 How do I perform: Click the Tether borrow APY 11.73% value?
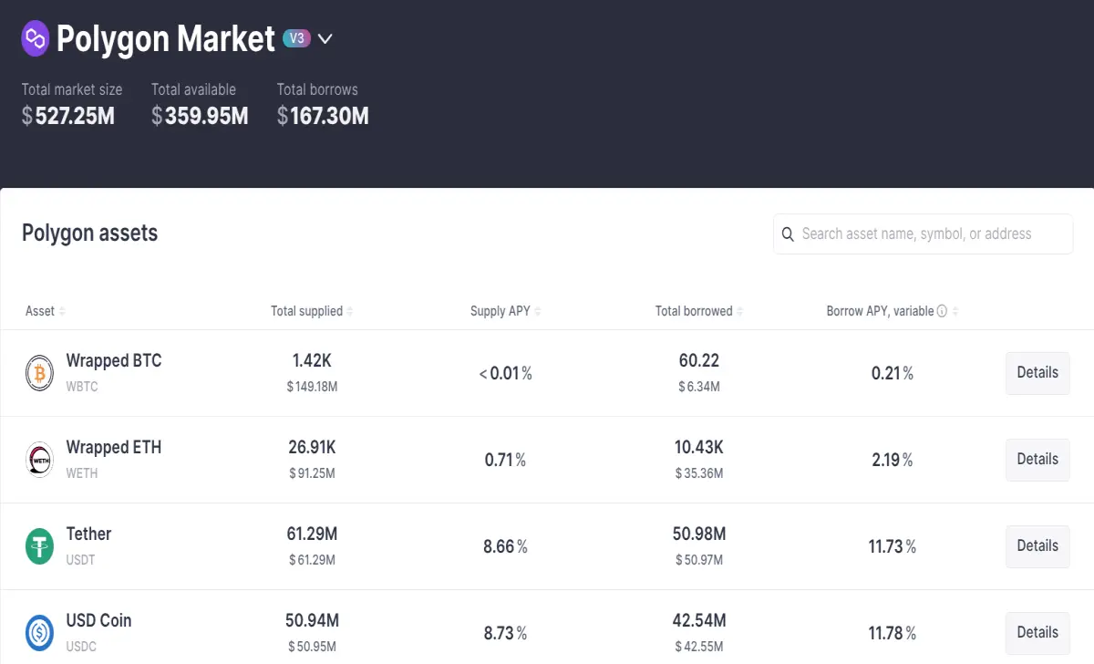tap(893, 546)
